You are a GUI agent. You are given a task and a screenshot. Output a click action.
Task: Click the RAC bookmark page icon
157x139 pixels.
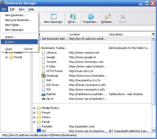[x=43, y=80]
